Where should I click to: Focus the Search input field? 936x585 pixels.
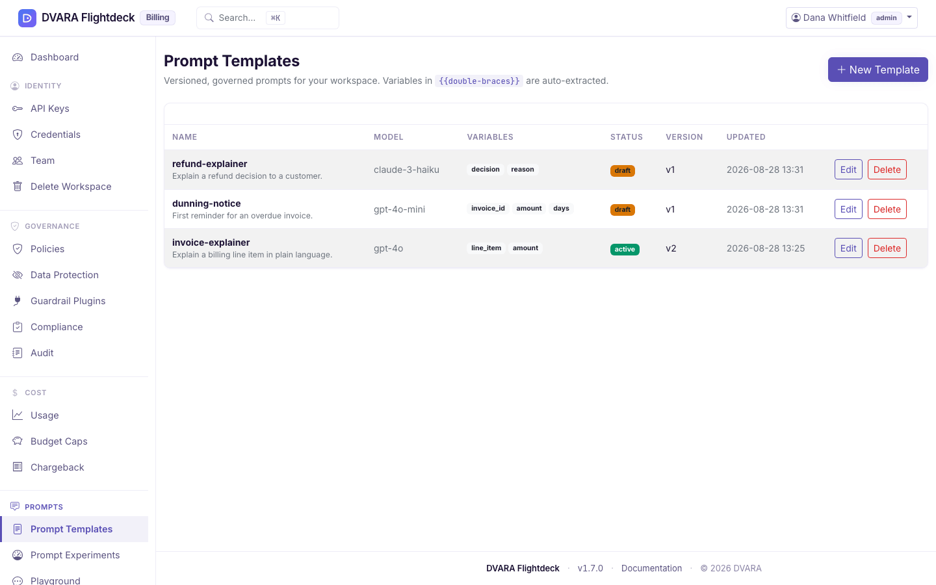tap(268, 18)
